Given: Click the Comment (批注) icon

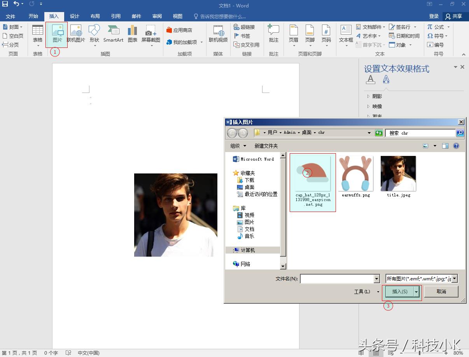Looking at the screenshot, I should click(274, 34).
